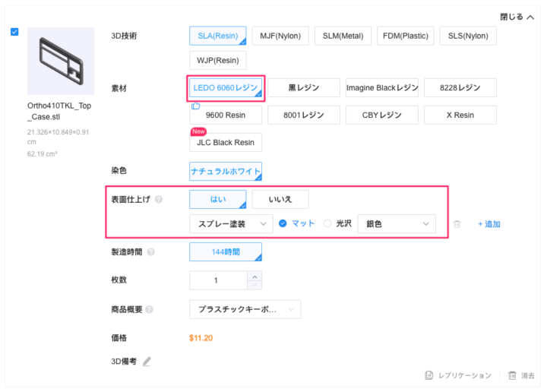Click the thumbs-up icon above 9600 Resin

click(195, 106)
